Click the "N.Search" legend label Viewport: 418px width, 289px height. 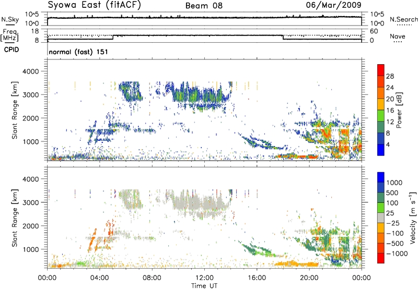(403, 19)
